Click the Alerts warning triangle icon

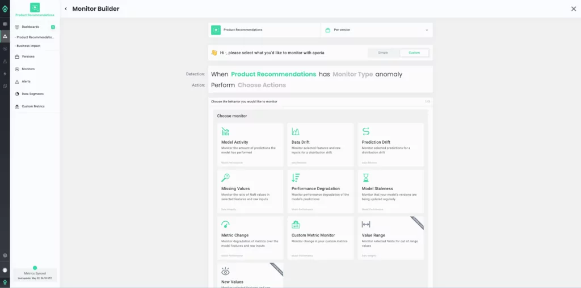click(17, 81)
